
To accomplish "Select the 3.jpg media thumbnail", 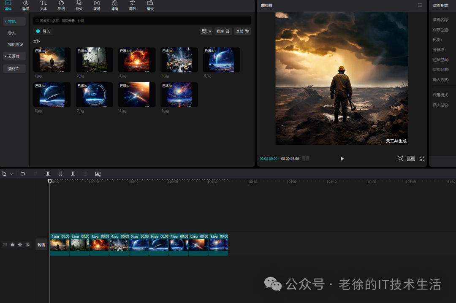I will (x=137, y=60).
